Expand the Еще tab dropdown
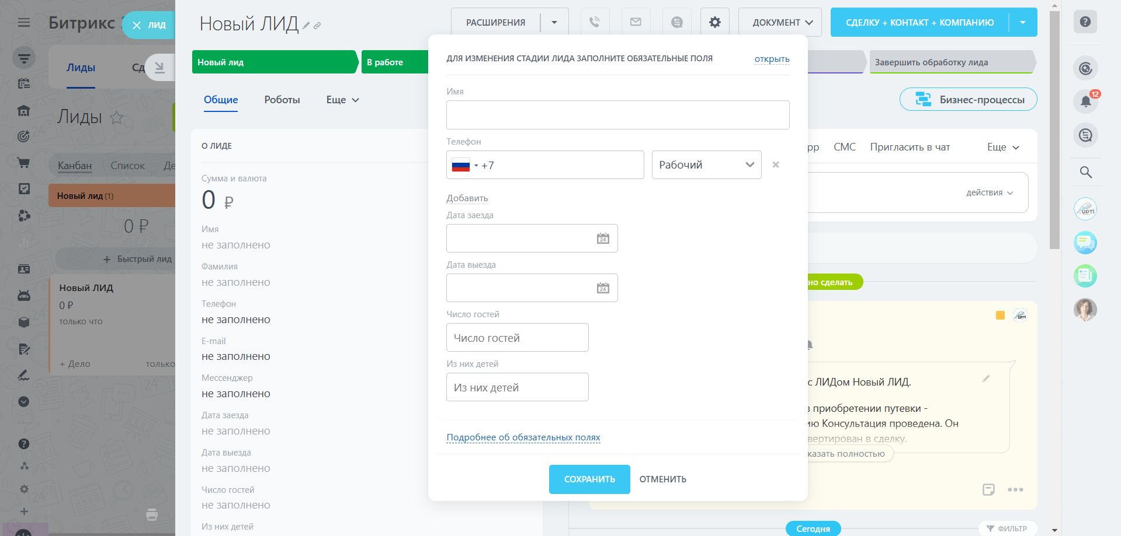The width and height of the screenshot is (1121, 536). [x=342, y=100]
